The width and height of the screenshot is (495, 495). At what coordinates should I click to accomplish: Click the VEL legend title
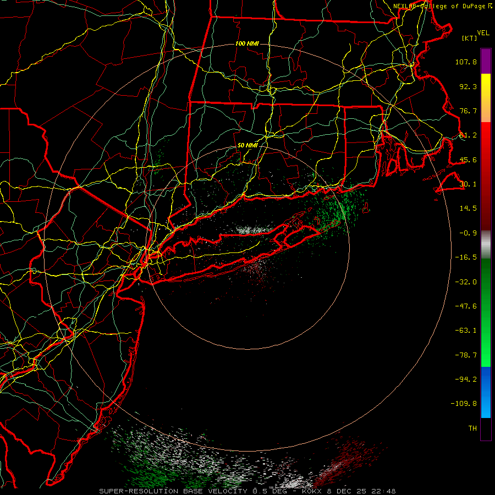[x=483, y=32]
